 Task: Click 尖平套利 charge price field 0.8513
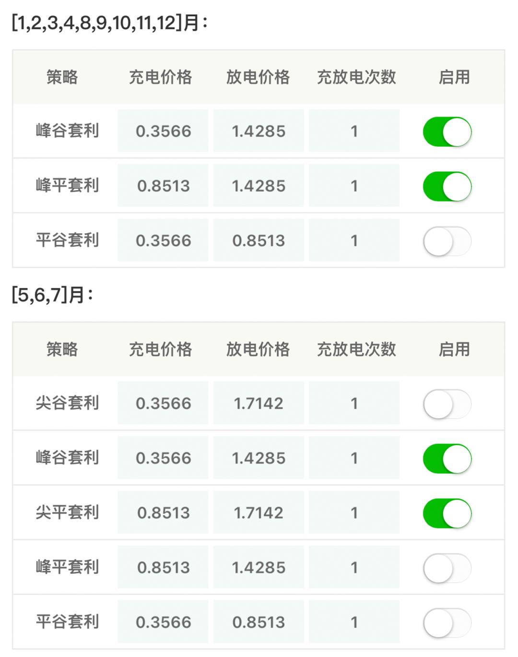(x=163, y=513)
